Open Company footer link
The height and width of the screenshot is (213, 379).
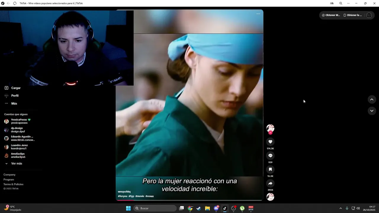[x=9, y=175]
